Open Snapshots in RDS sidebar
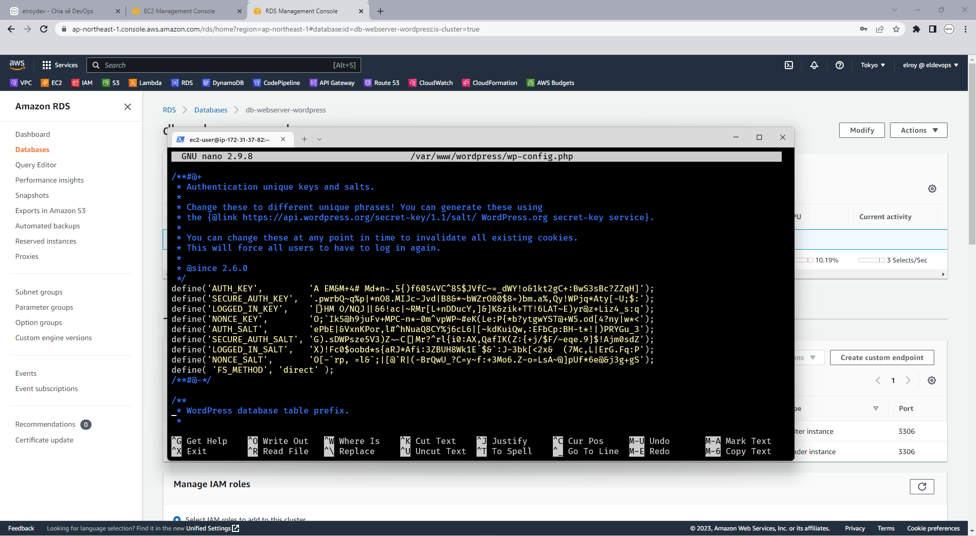 coord(32,195)
